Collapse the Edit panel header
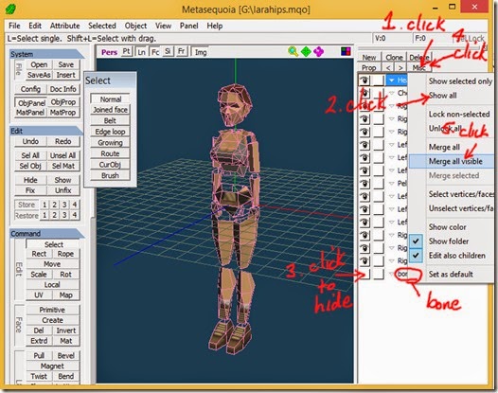The image size is (498, 393). point(46,131)
